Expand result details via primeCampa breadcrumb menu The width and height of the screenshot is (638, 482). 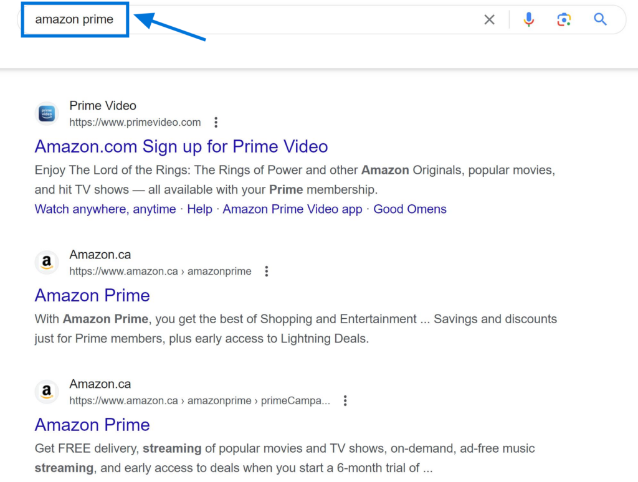(x=346, y=400)
